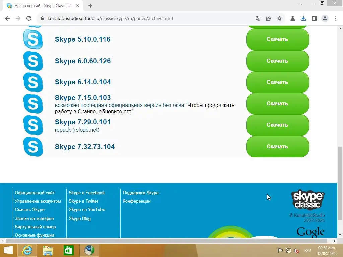The height and width of the screenshot is (257, 343).
Task: Click the scrollbar down arrow
Action: (340, 235)
